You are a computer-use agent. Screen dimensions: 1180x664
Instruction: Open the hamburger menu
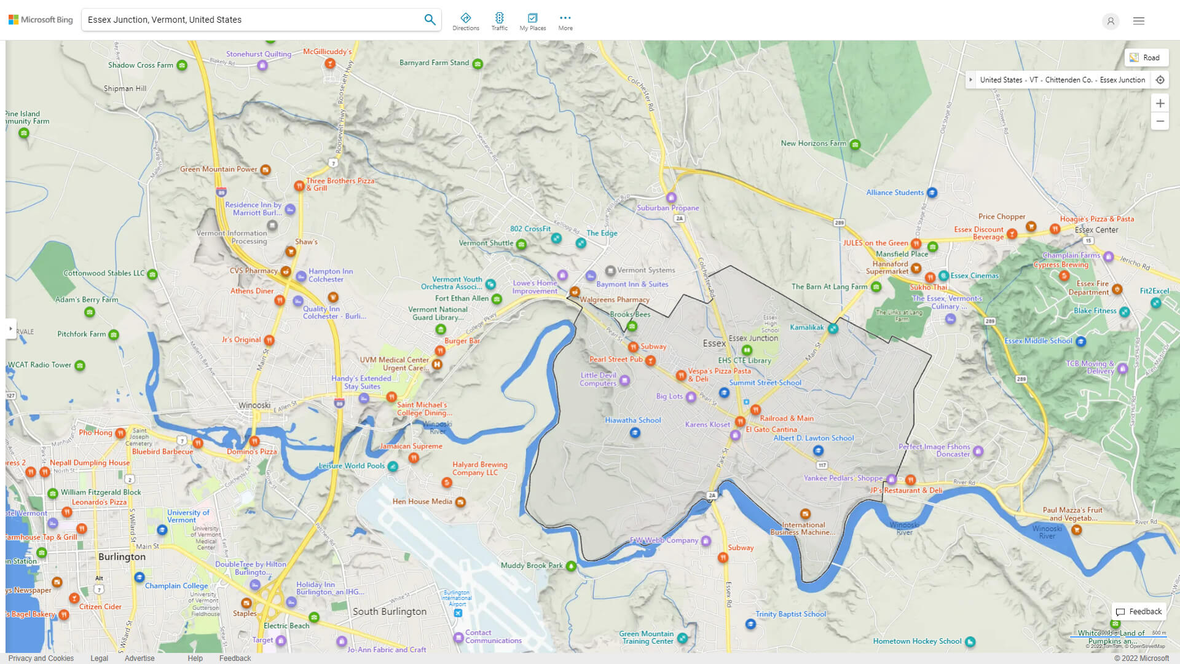(x=1138, y=20)
